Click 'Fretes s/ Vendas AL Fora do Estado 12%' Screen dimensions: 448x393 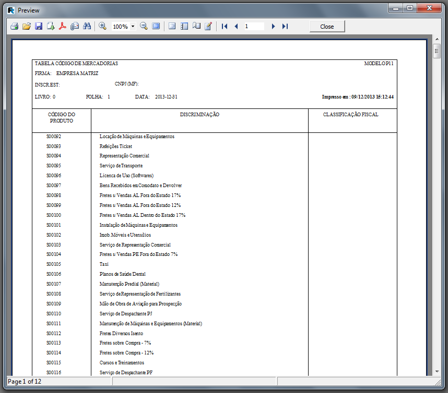click(140, 205)
